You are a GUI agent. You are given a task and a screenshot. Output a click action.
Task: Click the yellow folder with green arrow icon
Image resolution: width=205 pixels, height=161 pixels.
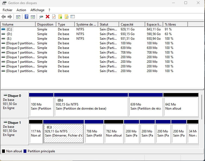pyautogui.click(x=60, y=17)
